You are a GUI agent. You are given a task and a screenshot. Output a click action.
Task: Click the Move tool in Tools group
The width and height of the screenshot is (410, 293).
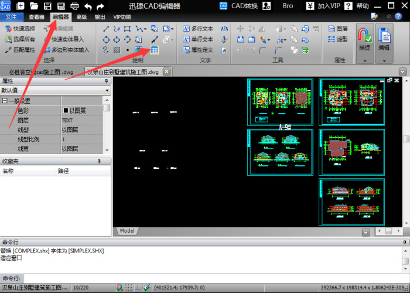pyautogui.click(x=240, y=29)
